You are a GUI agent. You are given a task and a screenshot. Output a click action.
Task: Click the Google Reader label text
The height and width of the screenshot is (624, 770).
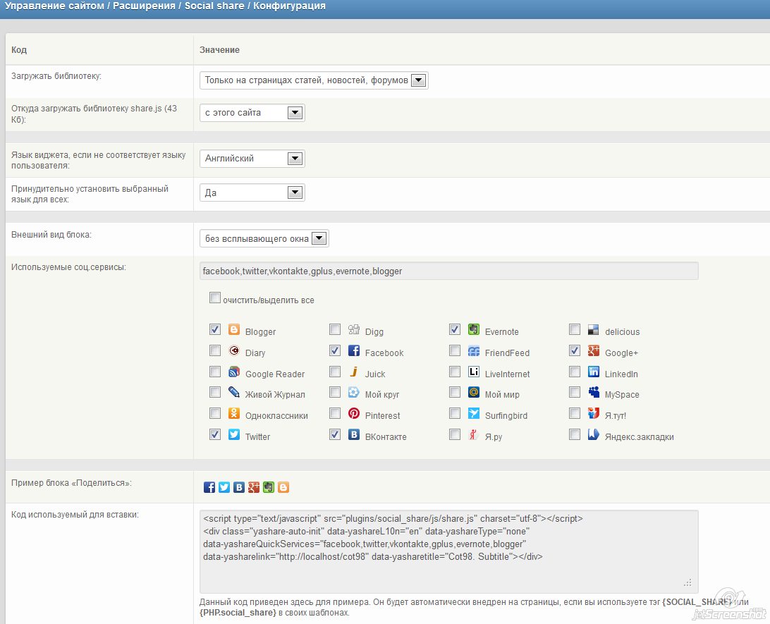point(274,374)
